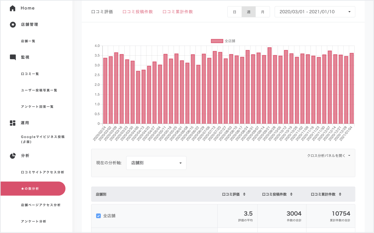Click the 運用 dashboard grid icon
This screenshot has height=233, width=374.
pyautogui.click(x=12, y=123)
